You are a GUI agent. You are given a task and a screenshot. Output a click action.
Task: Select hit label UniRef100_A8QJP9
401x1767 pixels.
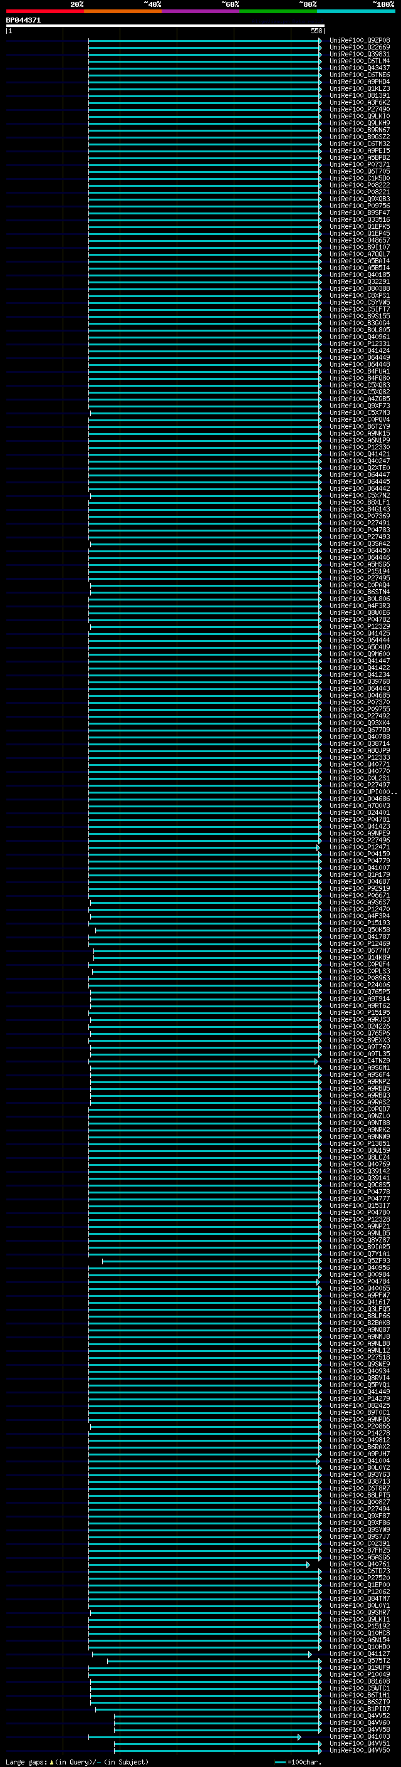point(359,750)
